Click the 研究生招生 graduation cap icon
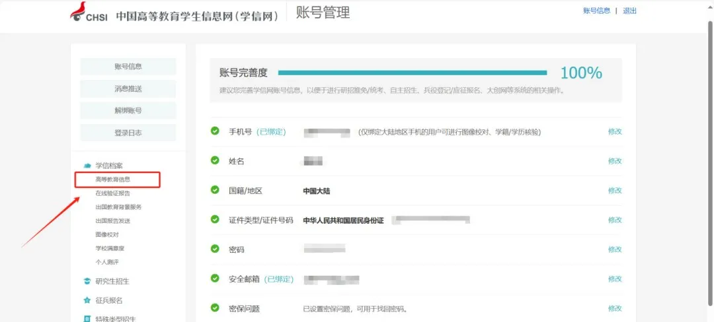 tap(87, 282)
